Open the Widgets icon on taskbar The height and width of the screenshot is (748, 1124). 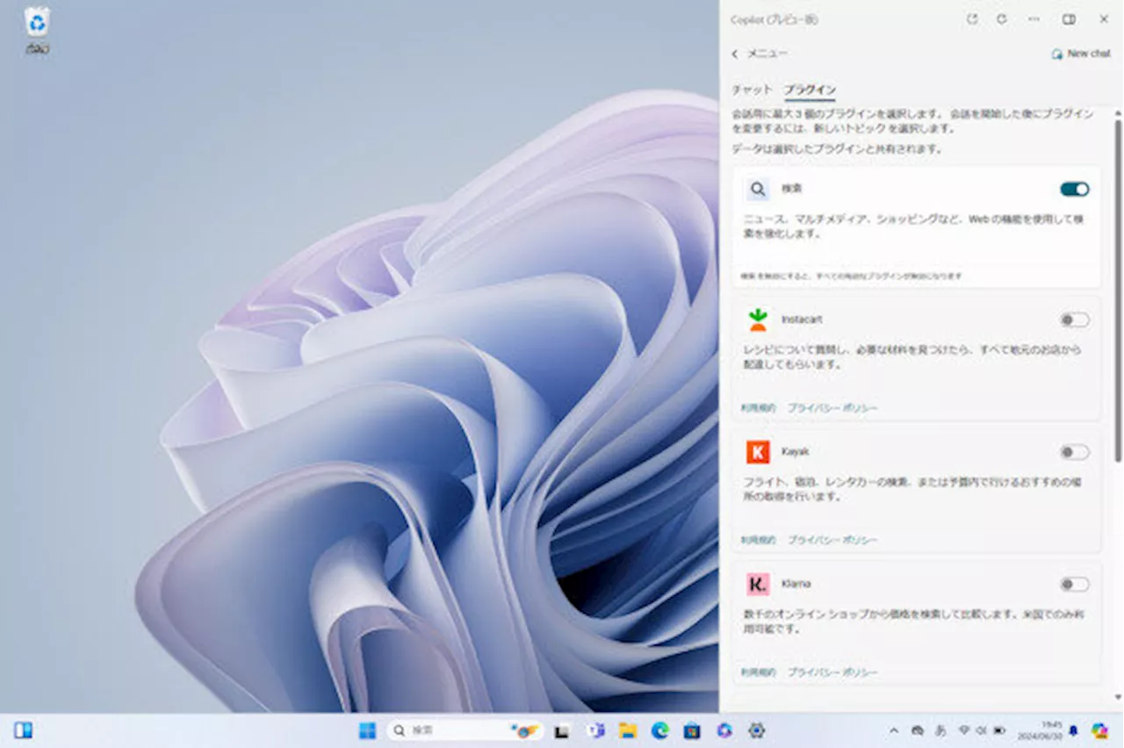tap(23, 730)
